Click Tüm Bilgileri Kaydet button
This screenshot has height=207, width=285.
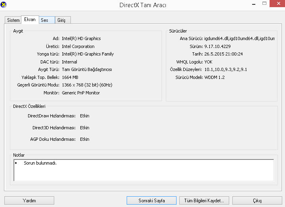[x=204, y=200]
